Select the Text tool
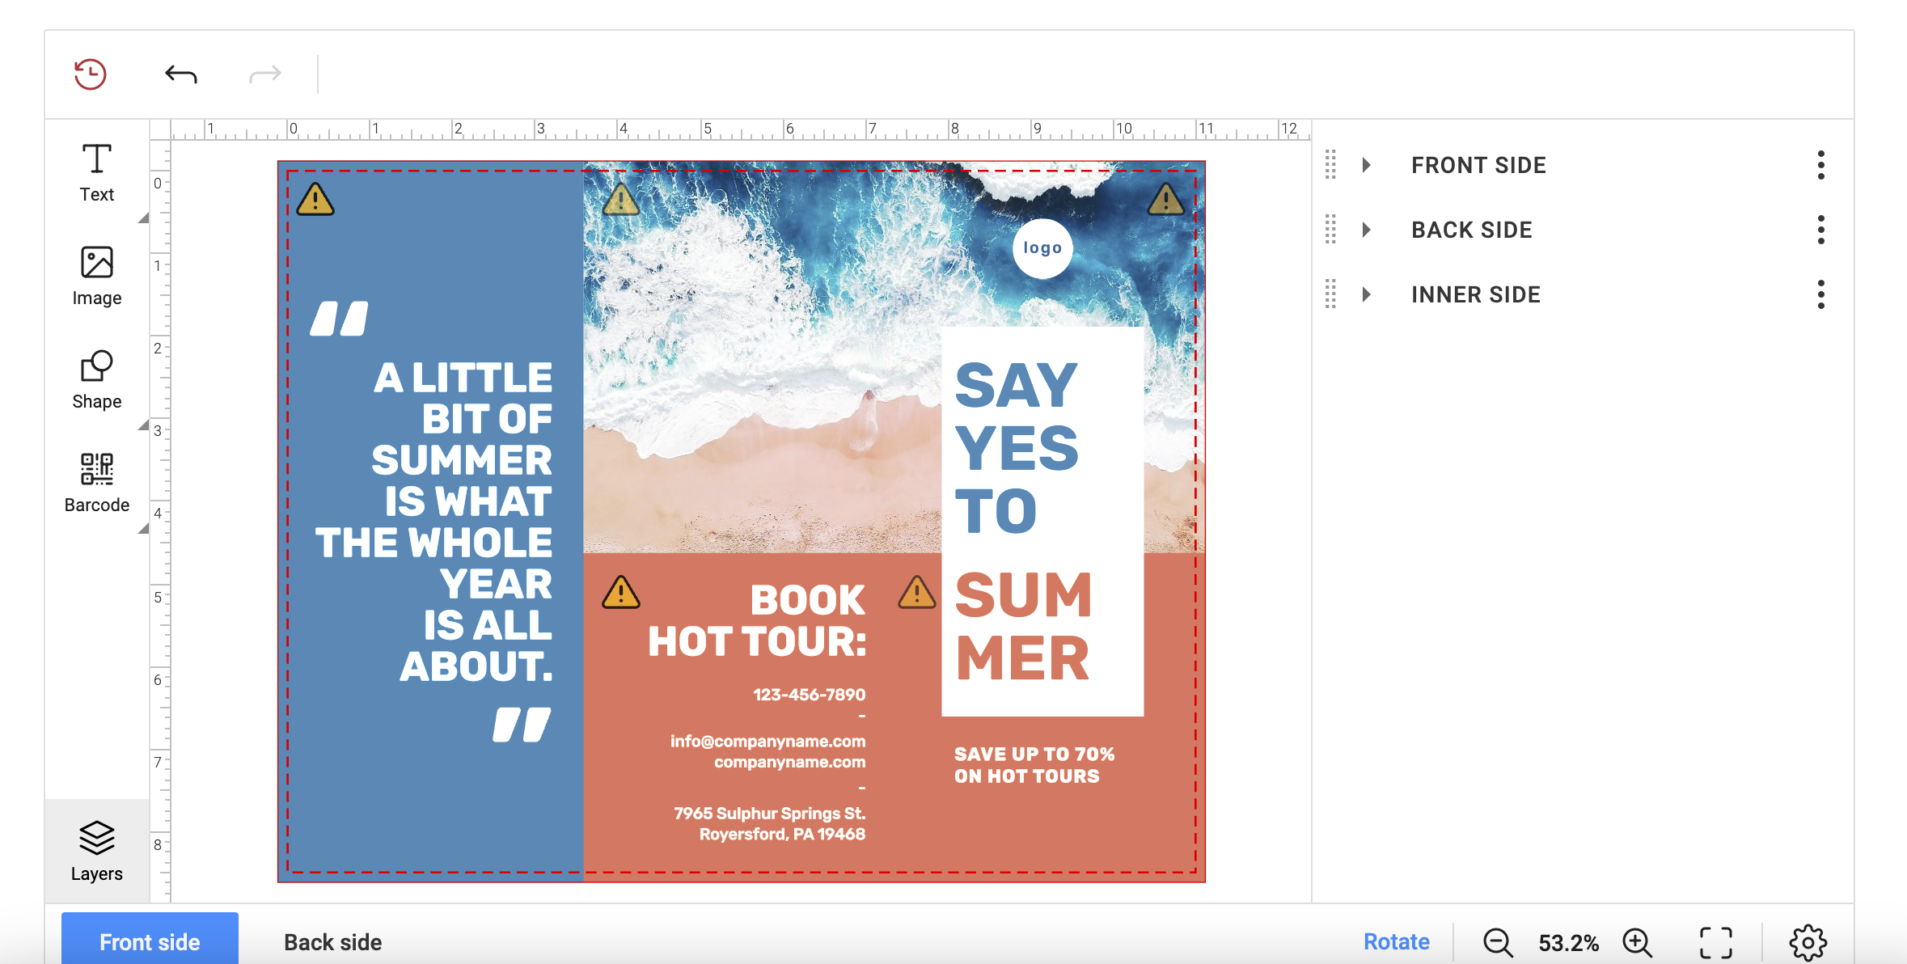 click(97, 172)
